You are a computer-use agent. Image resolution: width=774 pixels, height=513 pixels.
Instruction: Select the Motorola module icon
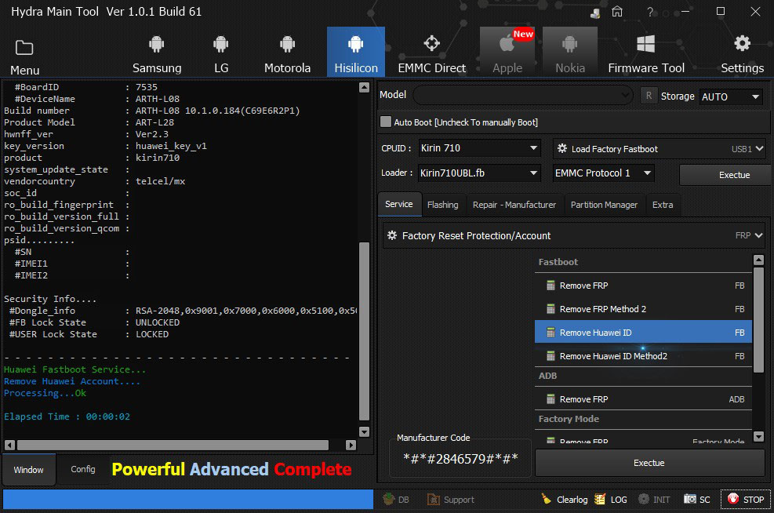(x=287, y=53)
